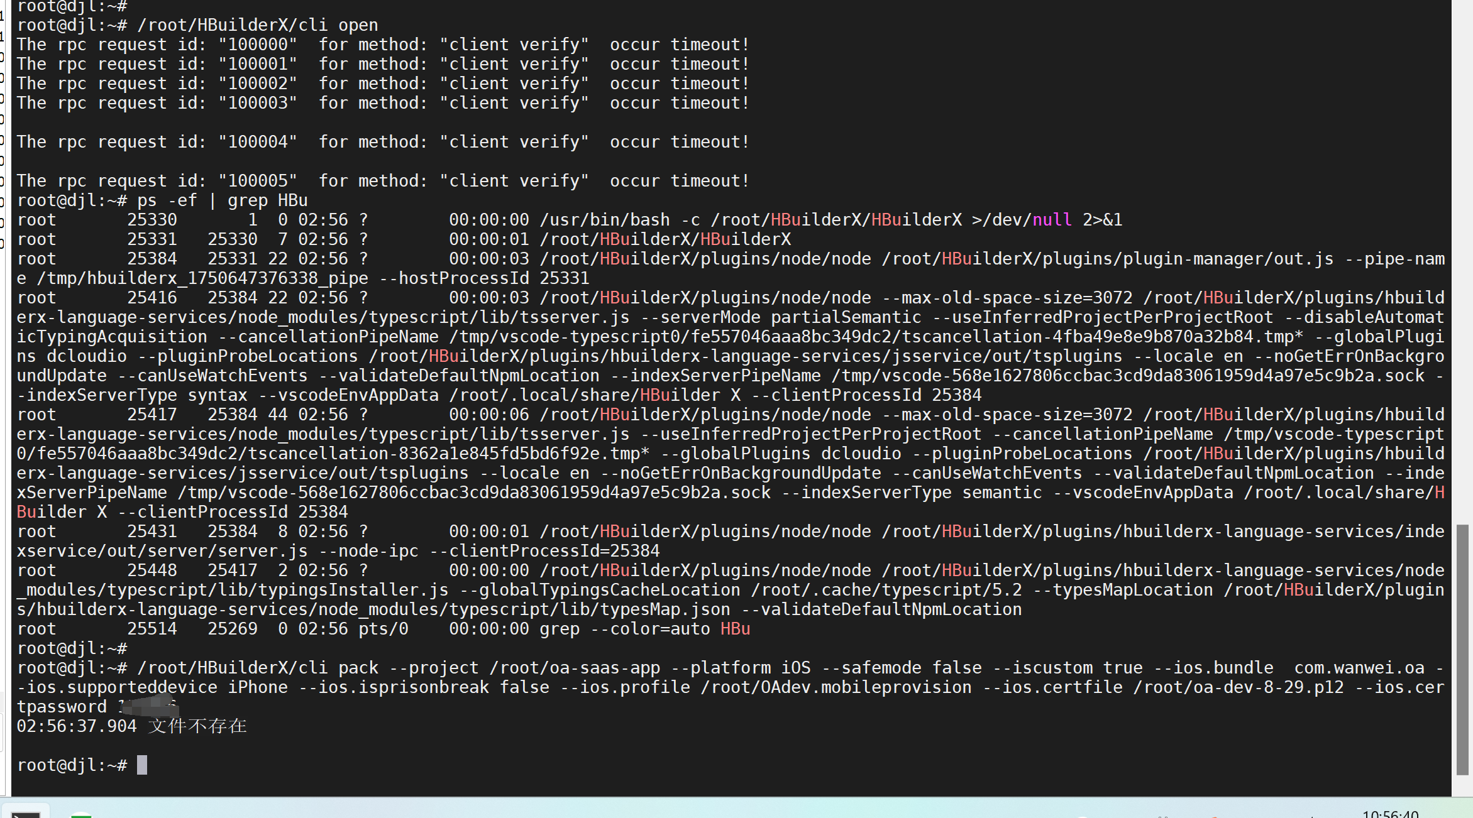Click the taskbar clock showing 10:56:40
This screenshot has width=1473, height=818.
[1390, 814]
